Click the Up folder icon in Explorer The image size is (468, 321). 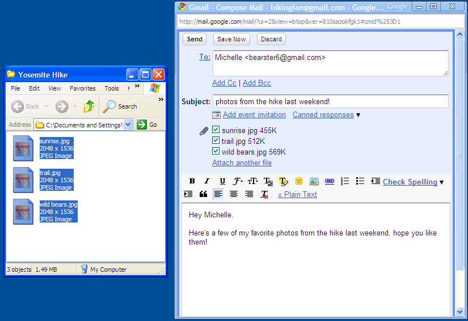[89, 106]
